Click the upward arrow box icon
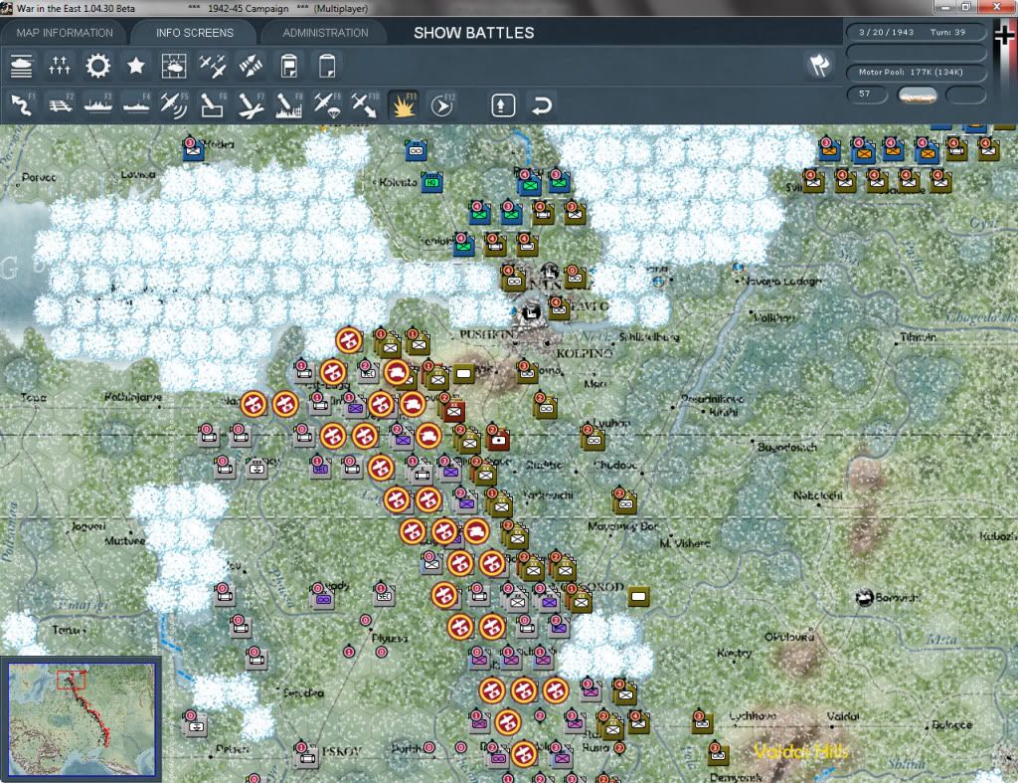The width and height of the screenshot is (1018, 783). pyautogui.click(x=503, y=105)
